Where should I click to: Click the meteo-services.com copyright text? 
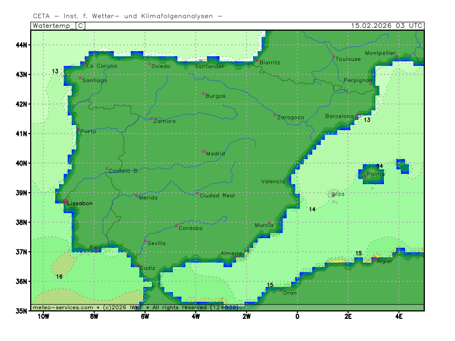pyautogui.click(x=135, y=307)
